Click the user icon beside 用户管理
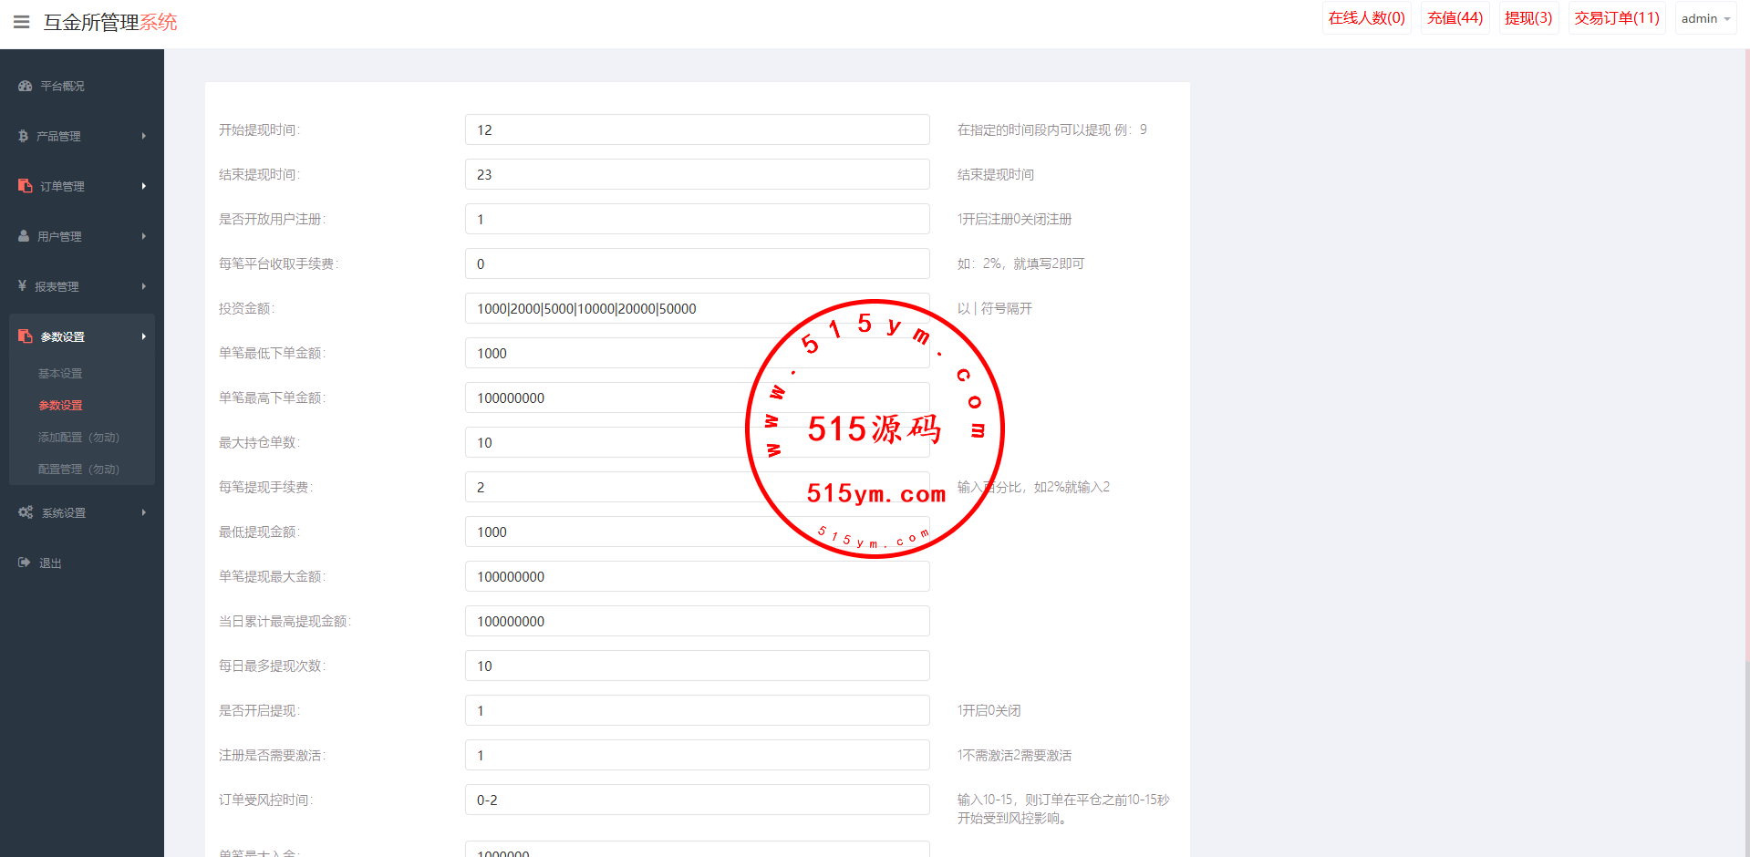 coord(24,236)
